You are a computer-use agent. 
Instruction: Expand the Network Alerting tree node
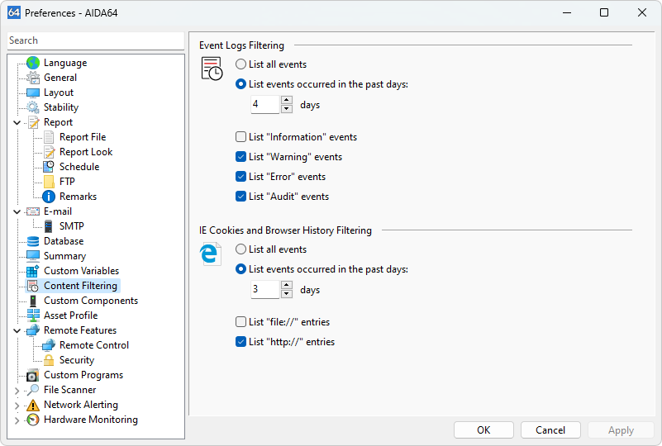(17, 405)
